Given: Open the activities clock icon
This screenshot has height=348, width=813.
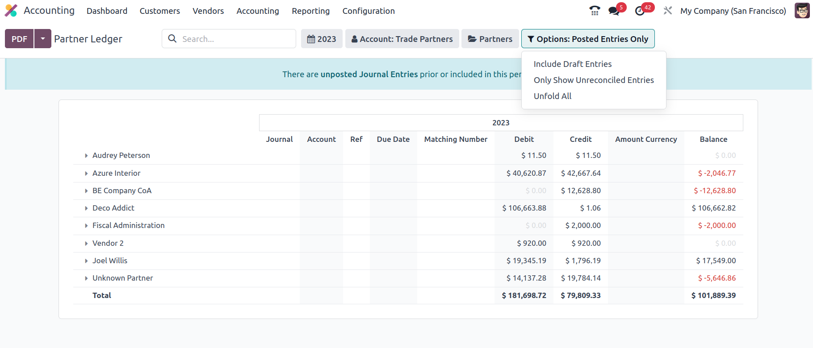Looking at the screenshot, I should point(640,11).
